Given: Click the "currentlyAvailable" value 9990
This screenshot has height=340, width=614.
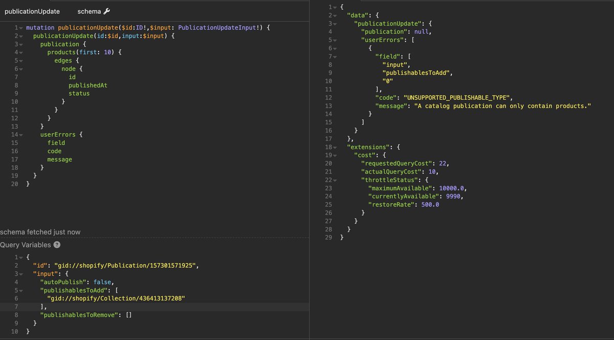Looking at the screenshot, I should (453, 196).
